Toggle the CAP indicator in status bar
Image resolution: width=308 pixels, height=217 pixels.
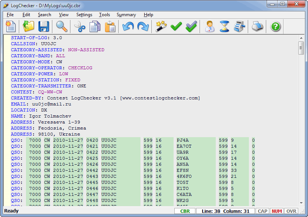pyautogui.click(x=262, y=211)
